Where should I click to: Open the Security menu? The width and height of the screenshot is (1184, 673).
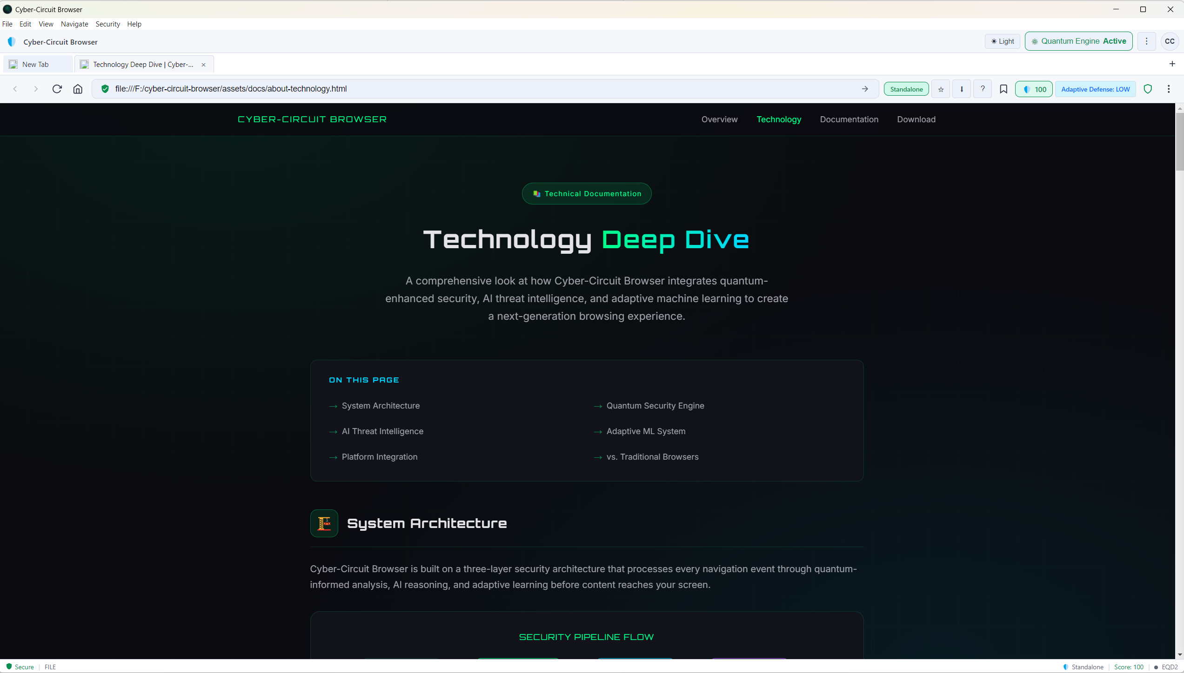click(x=107, y=24)
